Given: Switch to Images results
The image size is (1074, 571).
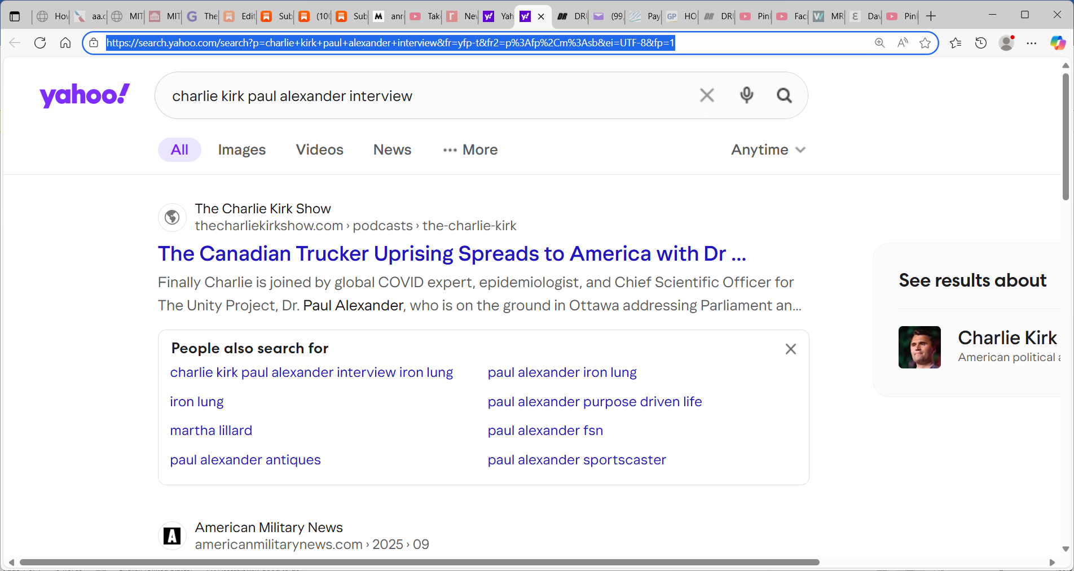Looking at the screenshot, I should (x=241, y=150).
